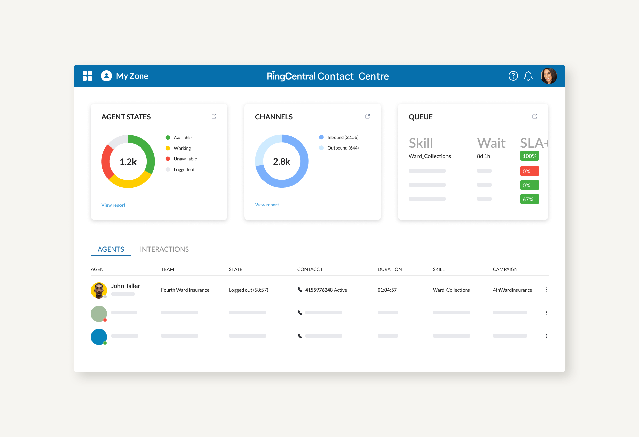639x437 pixels.
Task: Toggle the Unavailable legend item
Action: click(182, 159)
